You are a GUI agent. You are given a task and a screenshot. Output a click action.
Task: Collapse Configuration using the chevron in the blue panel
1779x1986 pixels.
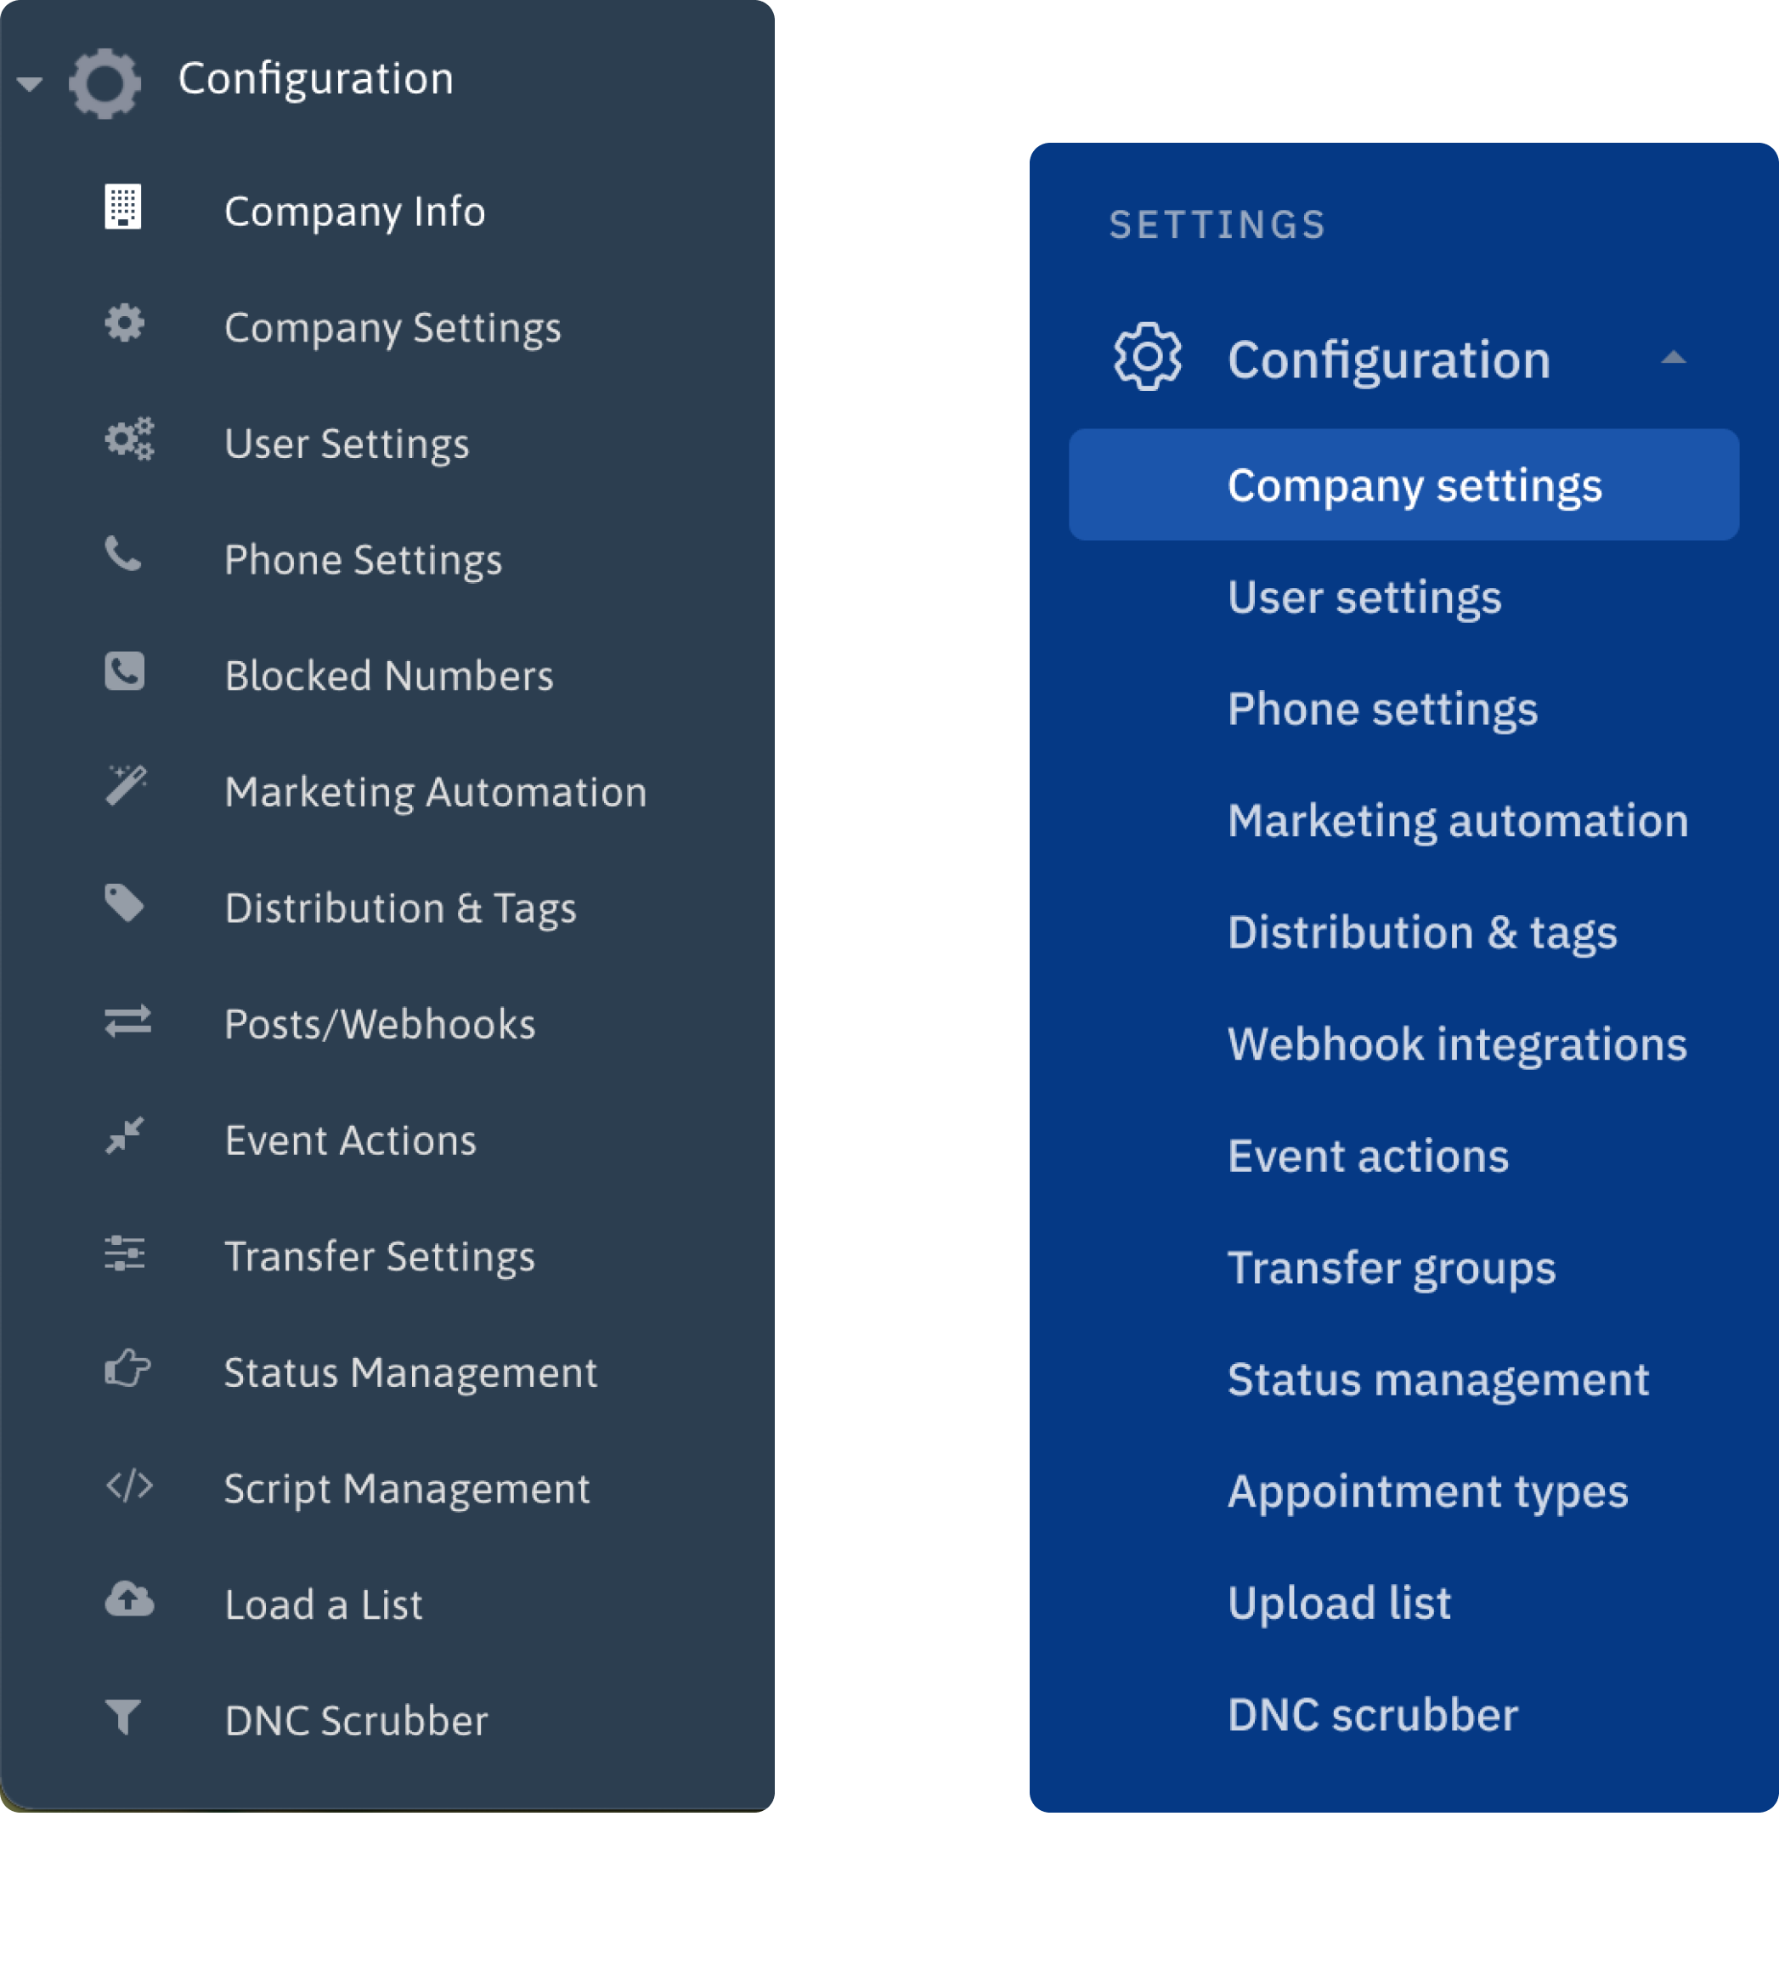point(1674,359)
